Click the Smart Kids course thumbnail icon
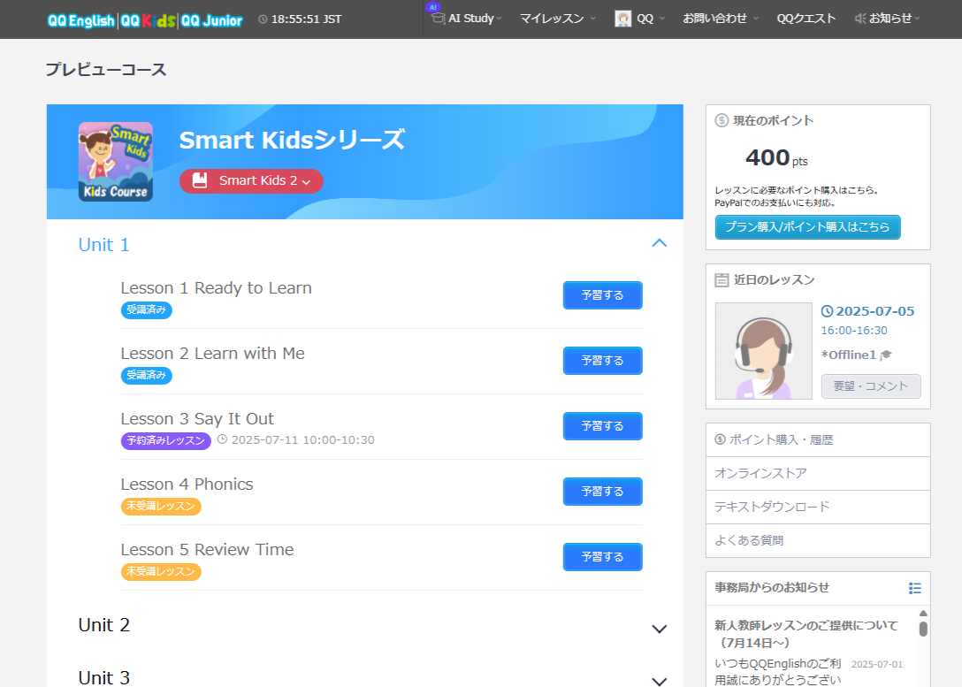 [x=115, y=162]
